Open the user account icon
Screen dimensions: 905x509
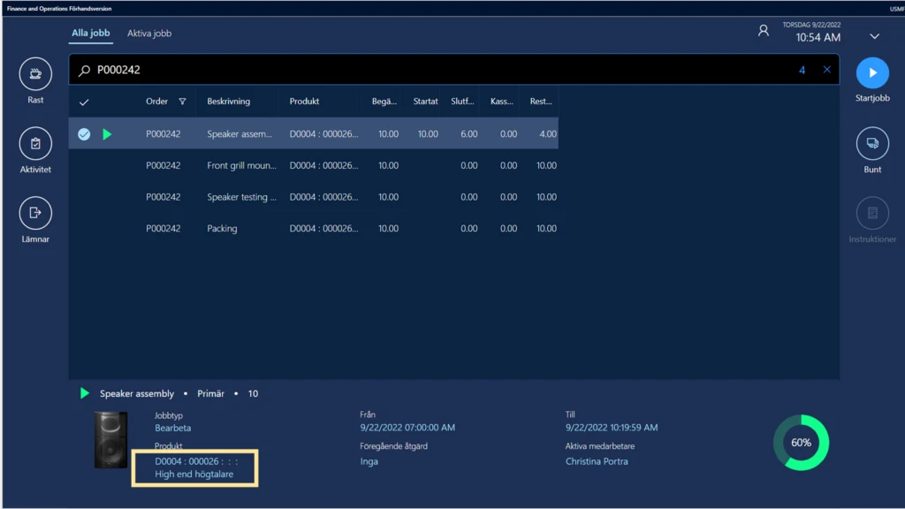tap(764, 29)
